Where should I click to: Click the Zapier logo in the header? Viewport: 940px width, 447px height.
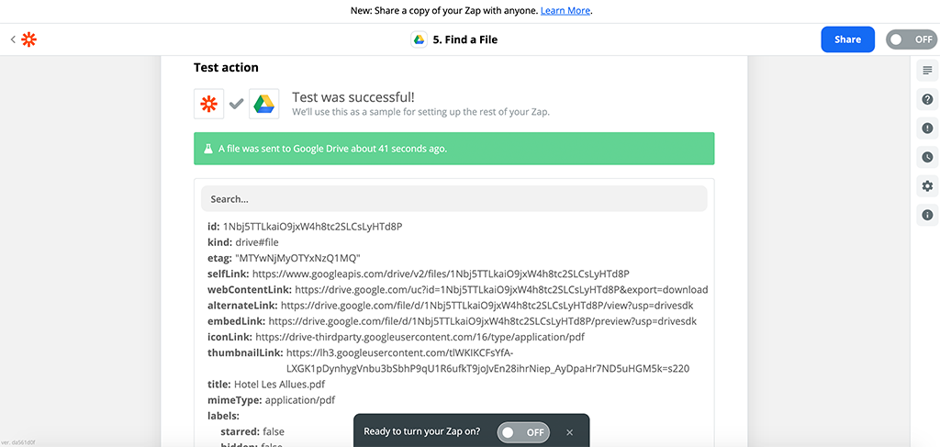pyautogui.click(x=29, y=39)
